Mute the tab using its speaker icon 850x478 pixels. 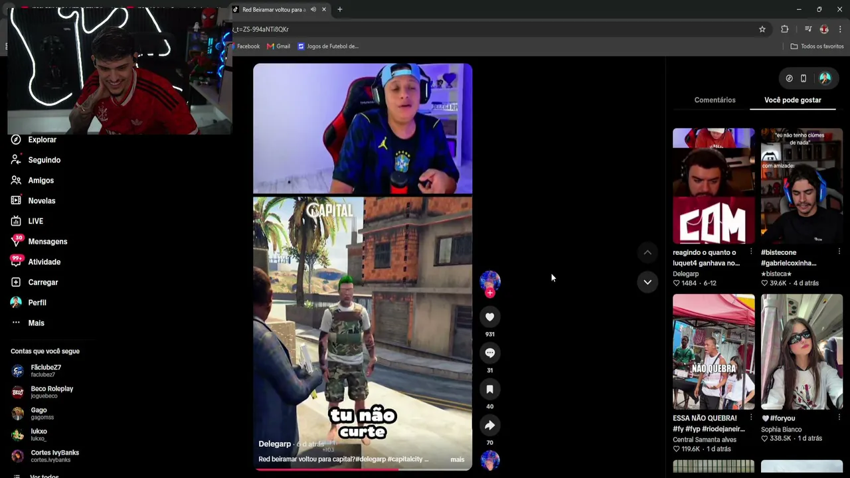point(313,9)
